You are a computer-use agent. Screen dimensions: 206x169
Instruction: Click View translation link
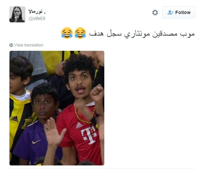coord(29,45)
